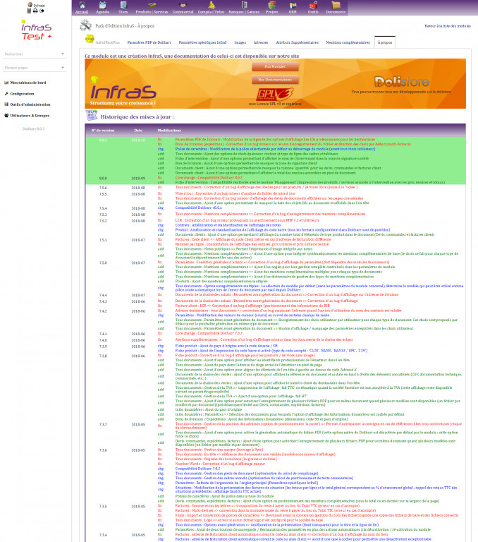Click the logout arrow icon
The width and height of the screenshot is (478, 542).
coord(42,11)
